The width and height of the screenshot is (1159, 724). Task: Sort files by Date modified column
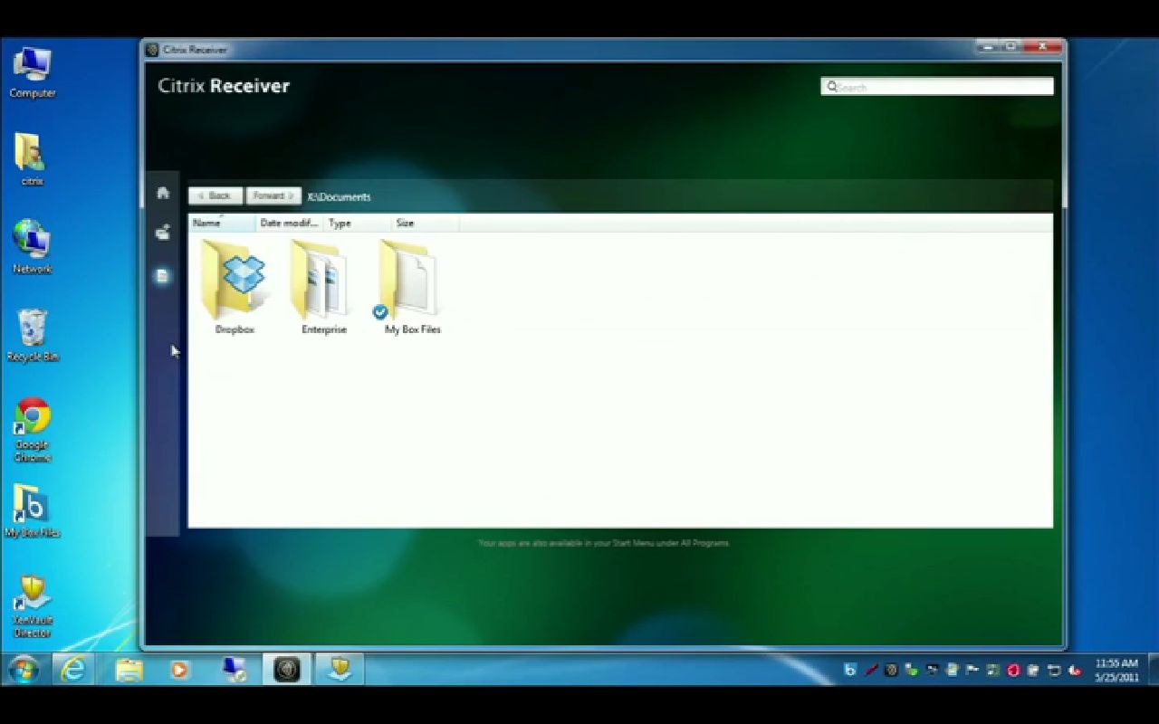(290, 223)
